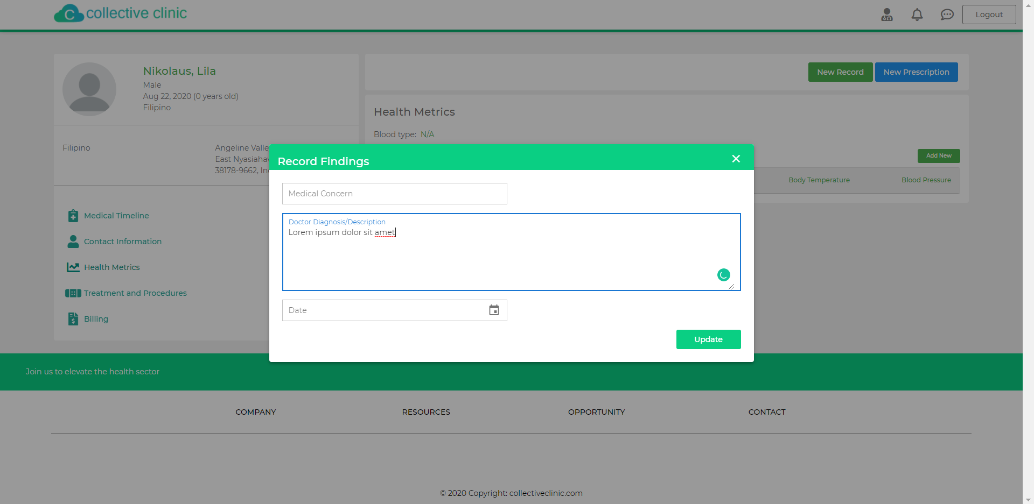The width and height of the screenshot is (1034, 504).
Task: Click the OPPORTUNITY footer heading
Action: click(597, 412)
